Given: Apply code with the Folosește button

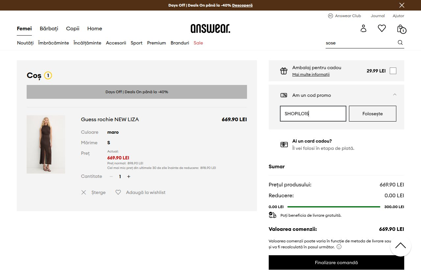Looking at the screenshot, I should pyautogui.click(x=373, y=114).
